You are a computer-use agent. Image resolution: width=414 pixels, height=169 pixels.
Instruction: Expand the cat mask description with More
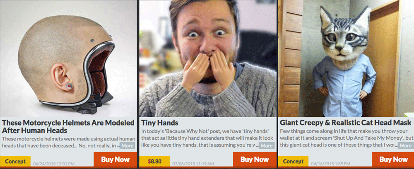pyautogui.click(x=406, y=145)
